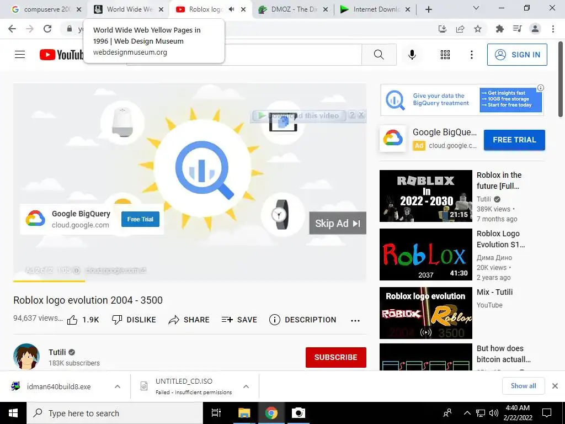565x424 pixels.
Task: Open Chrome's three-dot menu
Action: 553,29
